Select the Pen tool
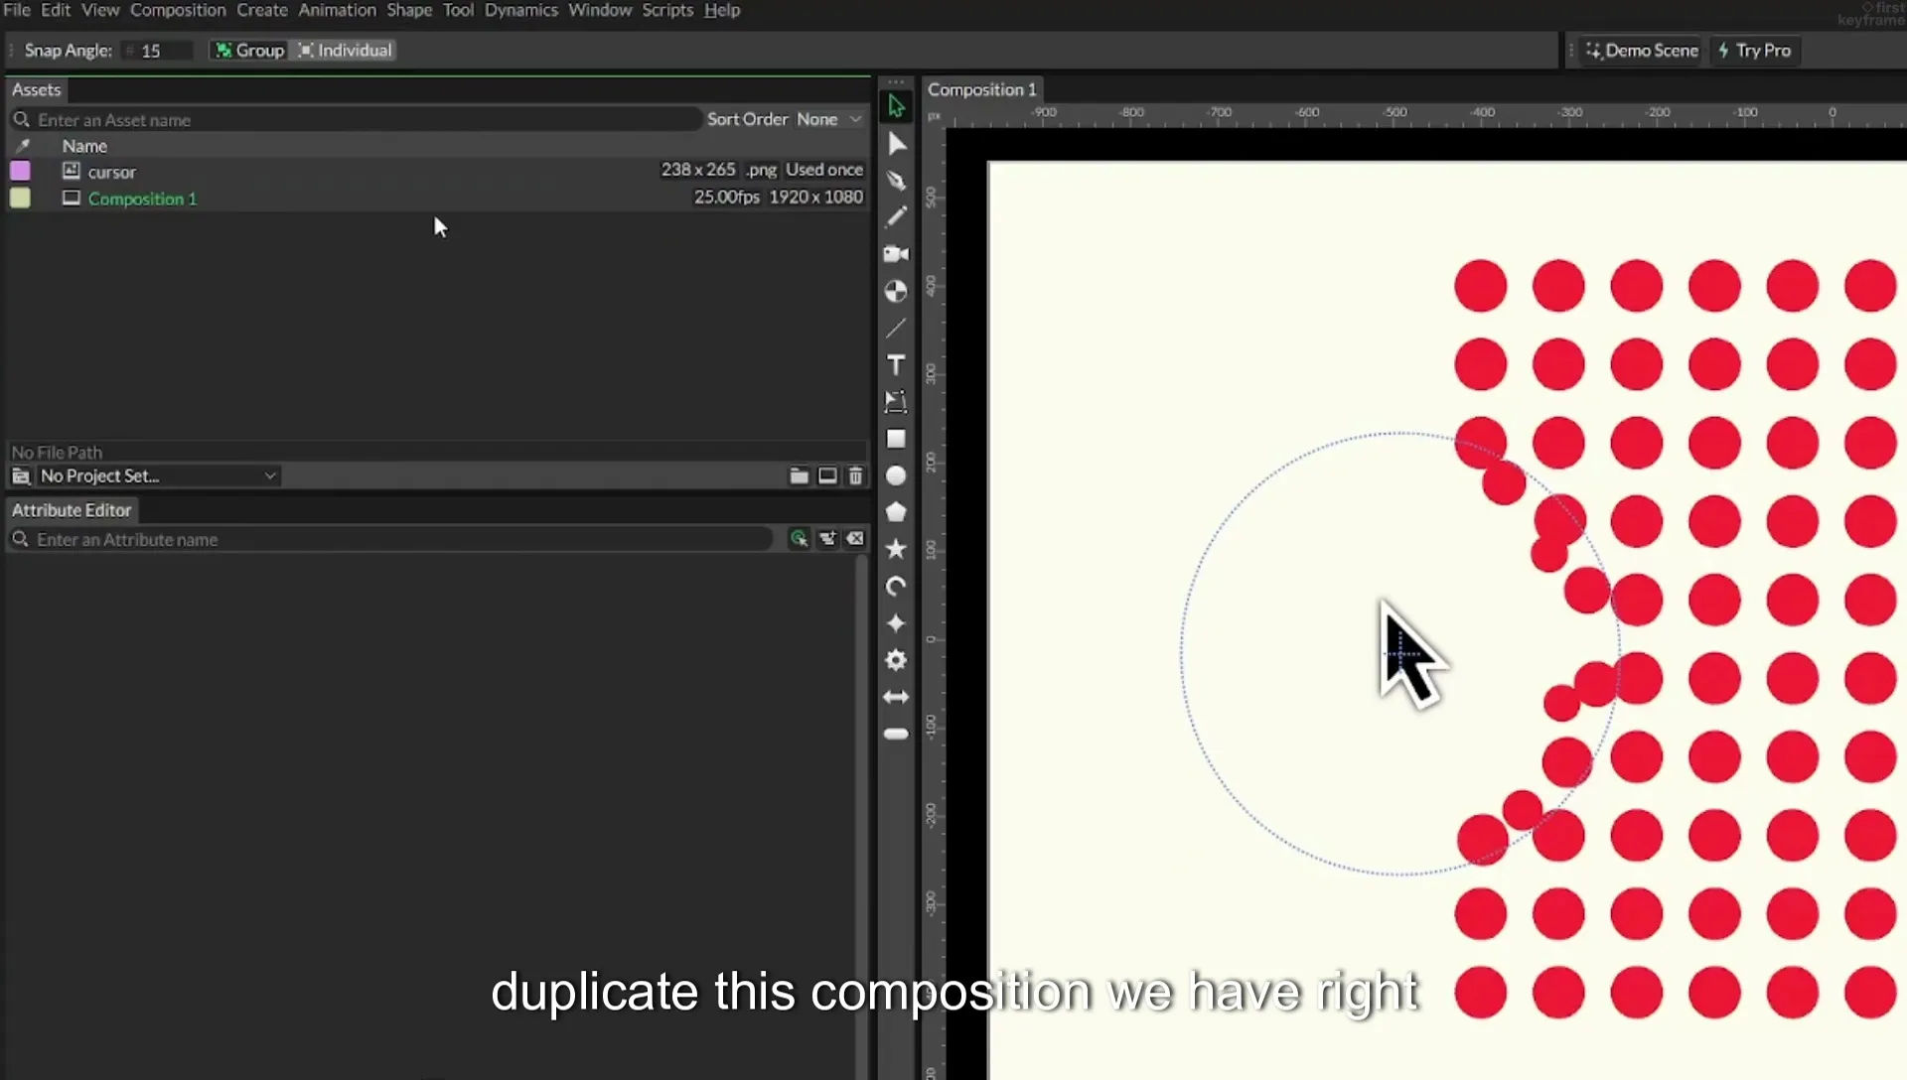The width and height of the screenshot is (1907, 1080). 896,181
